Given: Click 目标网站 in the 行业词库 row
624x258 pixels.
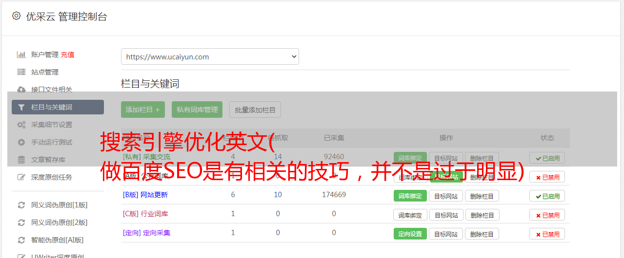Looking at the screenshot, I should [446, 215].
